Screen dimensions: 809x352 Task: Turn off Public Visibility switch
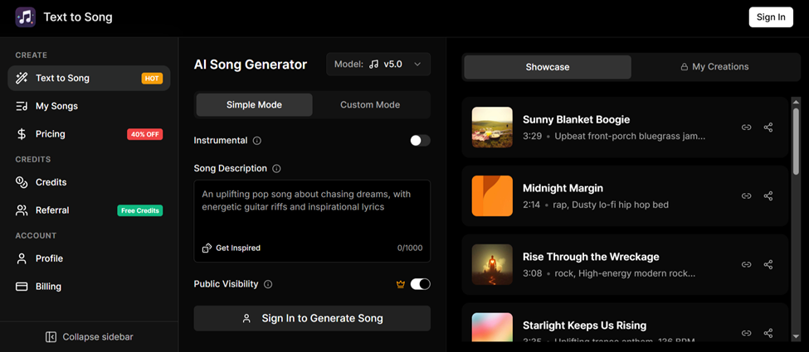click(x=420, y=284)
